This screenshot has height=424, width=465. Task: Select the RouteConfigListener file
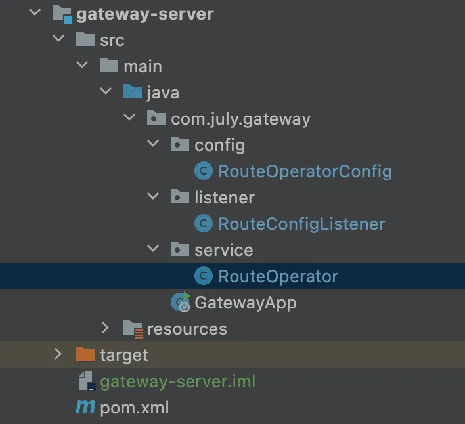click(301, 224)
